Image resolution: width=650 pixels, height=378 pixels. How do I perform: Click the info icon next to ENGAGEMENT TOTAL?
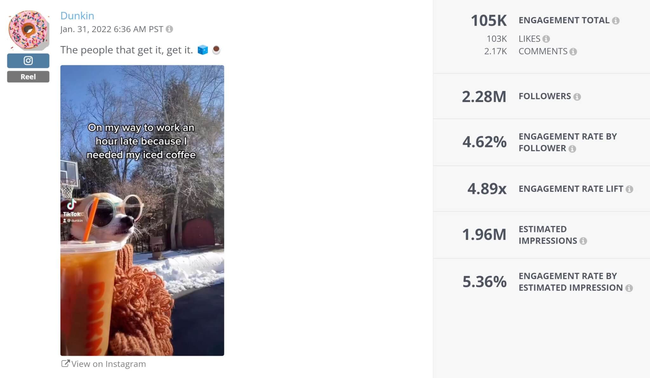coord(616,20)
